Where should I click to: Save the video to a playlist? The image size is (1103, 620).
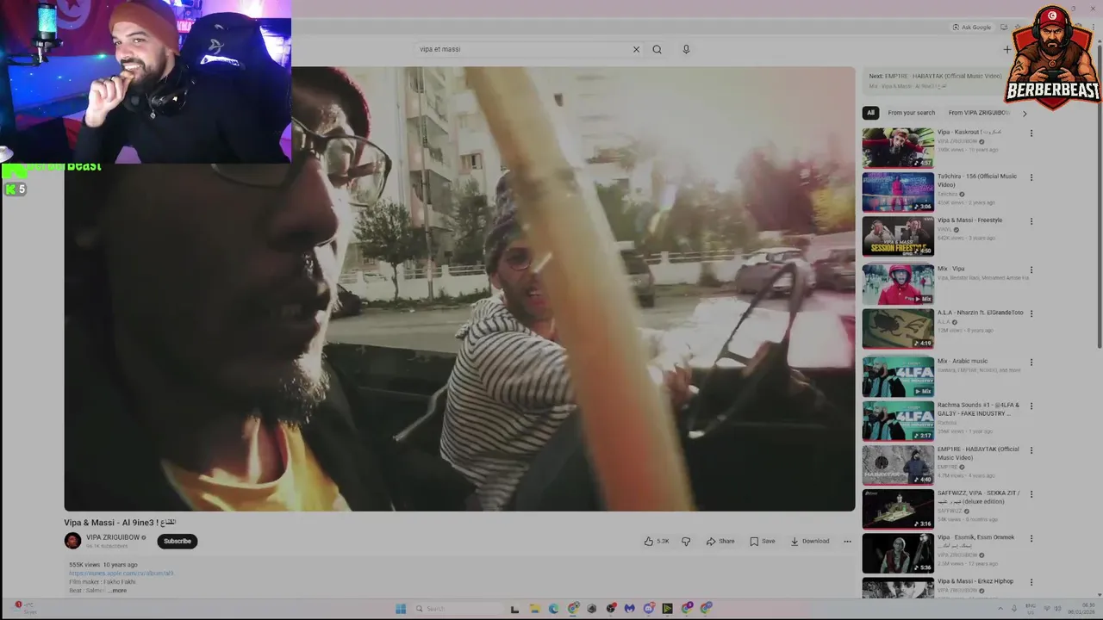coord(763,541)
